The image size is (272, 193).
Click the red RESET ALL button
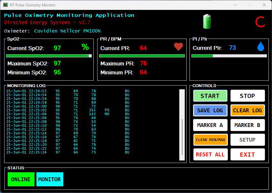(x=210, y=154)
